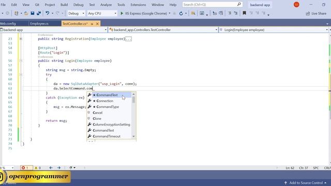Click the New Project toolbar icon
This screenshot has height=186, width=331.
pyautogui.click(x=16, y=13)
